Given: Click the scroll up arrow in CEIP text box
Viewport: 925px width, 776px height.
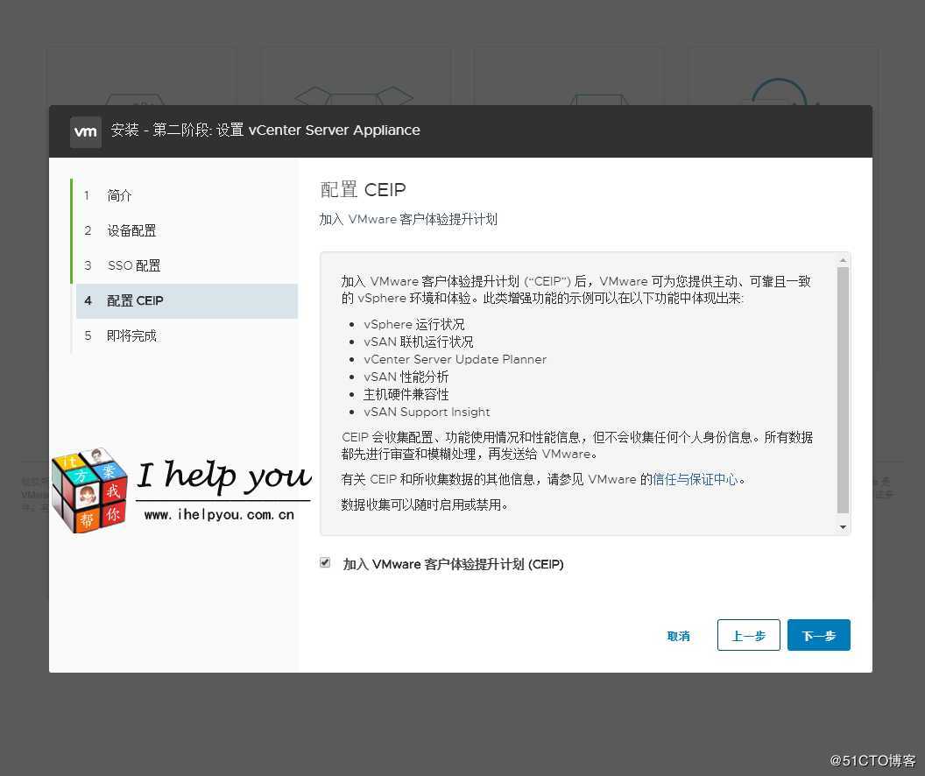Looking at the screenshot, I should (843, 260).
